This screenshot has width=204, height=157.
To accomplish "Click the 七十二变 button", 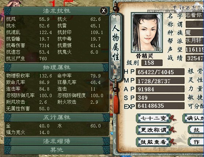I will point(153,118).
